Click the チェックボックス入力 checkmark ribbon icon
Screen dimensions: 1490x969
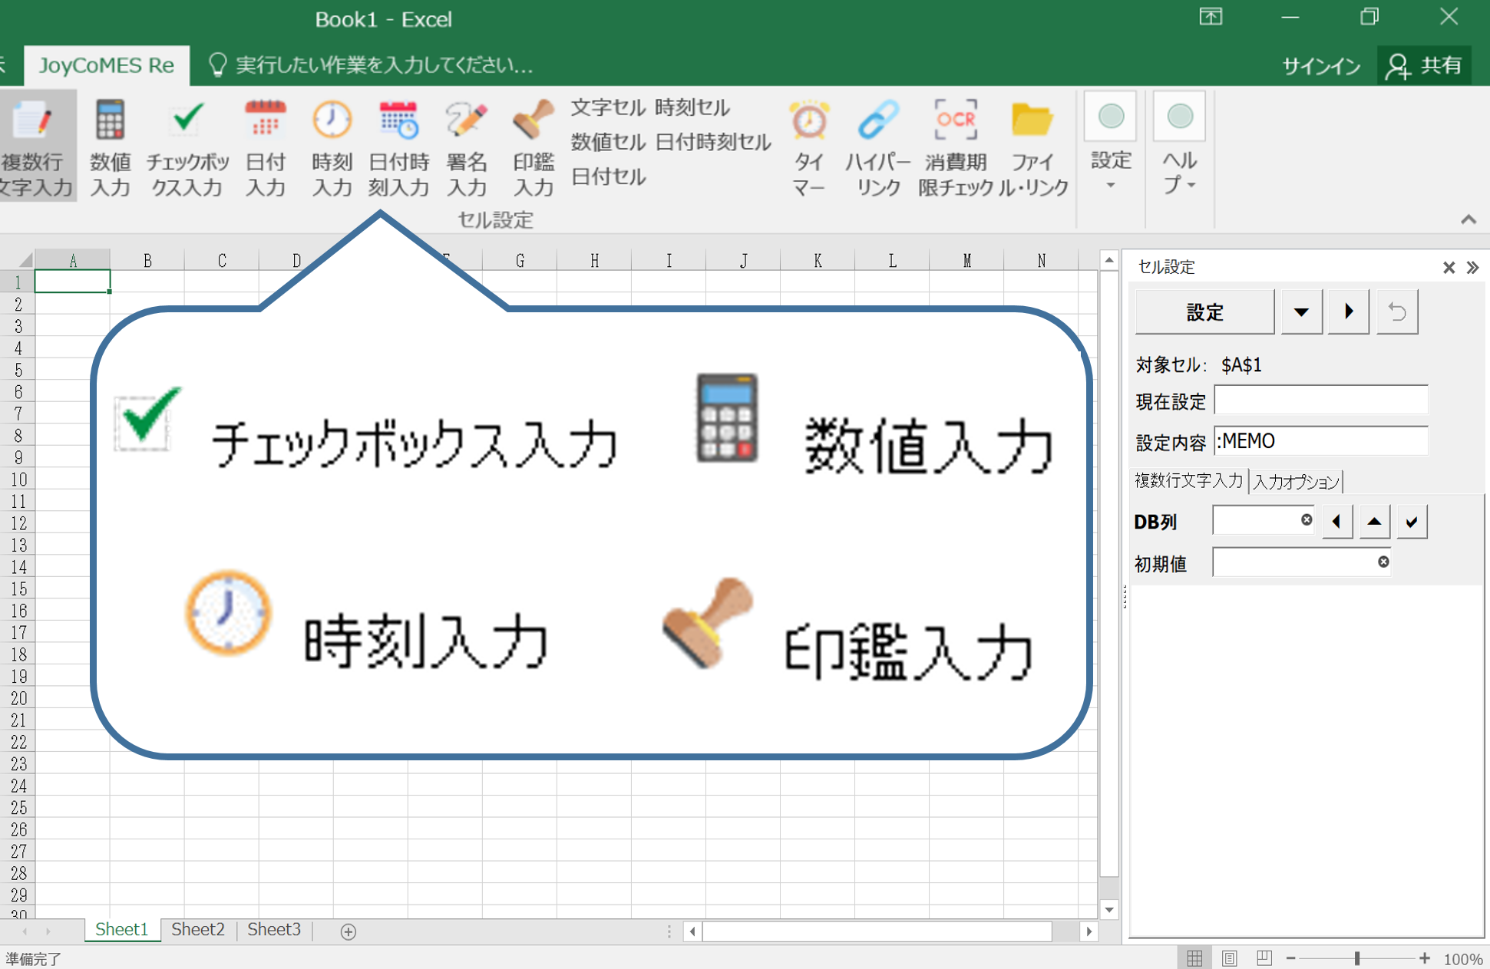(187, 120)
